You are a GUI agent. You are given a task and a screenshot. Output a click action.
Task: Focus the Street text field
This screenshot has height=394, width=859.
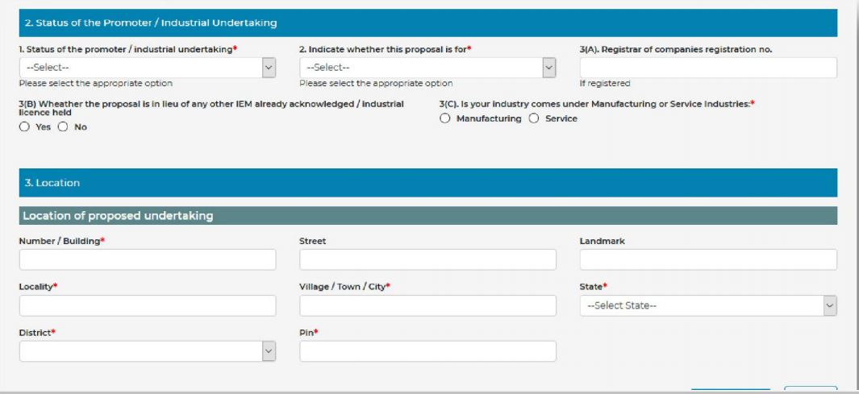click(x=427, y=259)
